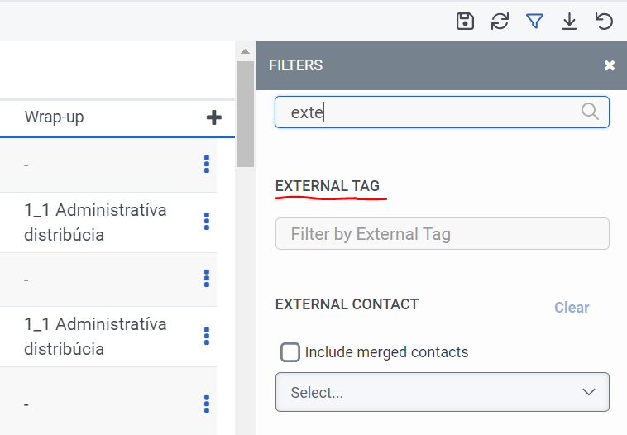Enable Include merged contacts checkbox
627x435 pixels.
point(290,352)
